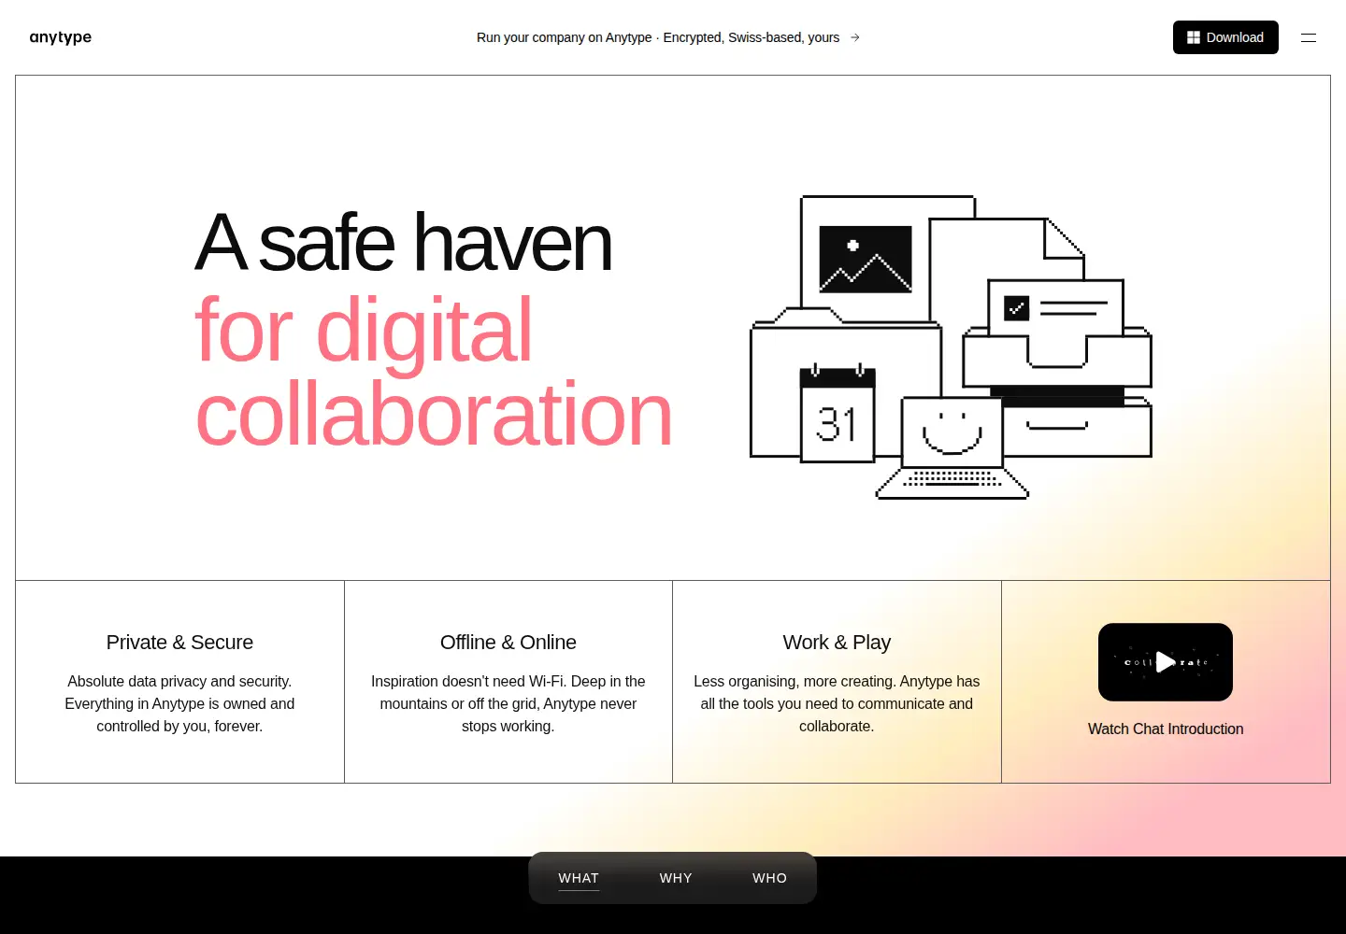Click the arrow after the company banner text

pyautogui.click(x=854, y=37)
